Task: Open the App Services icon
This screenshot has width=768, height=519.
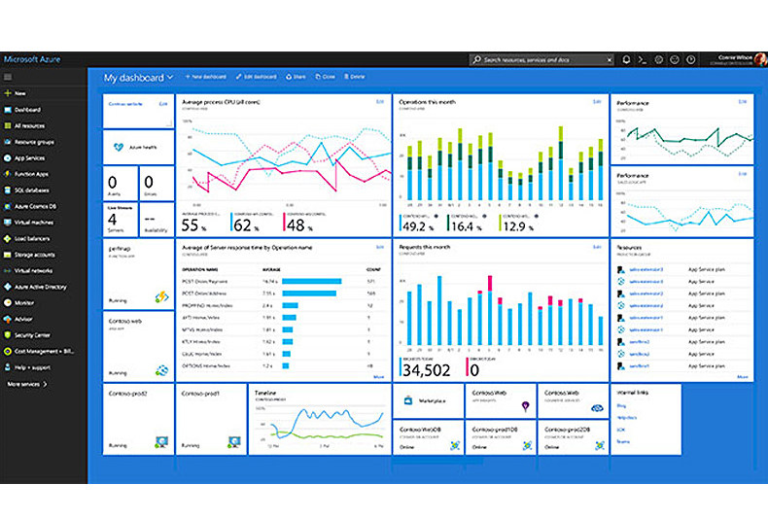Action: [x=8, y=158]
